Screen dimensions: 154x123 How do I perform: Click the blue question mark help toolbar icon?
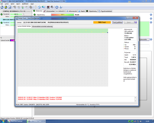(57, 7)
